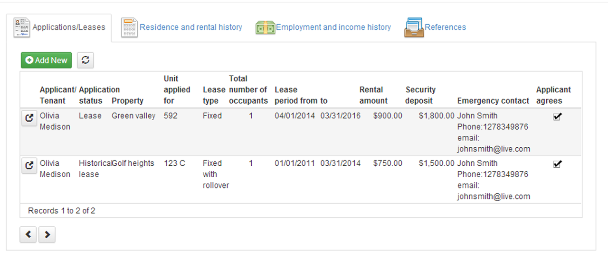Switch to Residence and rental history tab
Viewport: 608px width, 259px height.
coord(190,27)
